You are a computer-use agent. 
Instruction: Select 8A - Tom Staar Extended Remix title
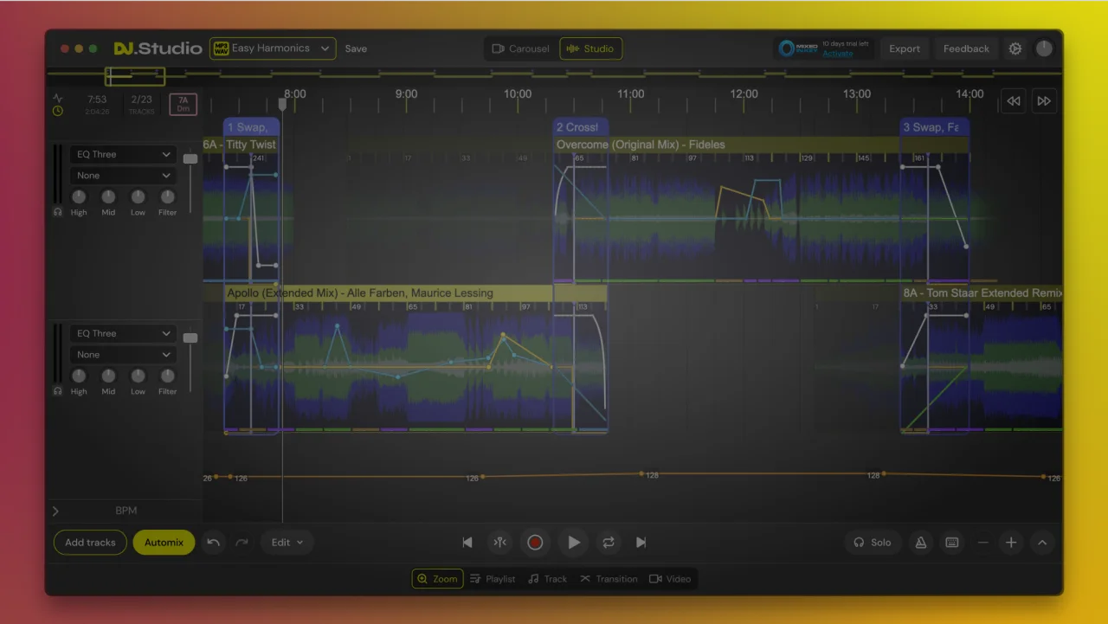[982, 293]
